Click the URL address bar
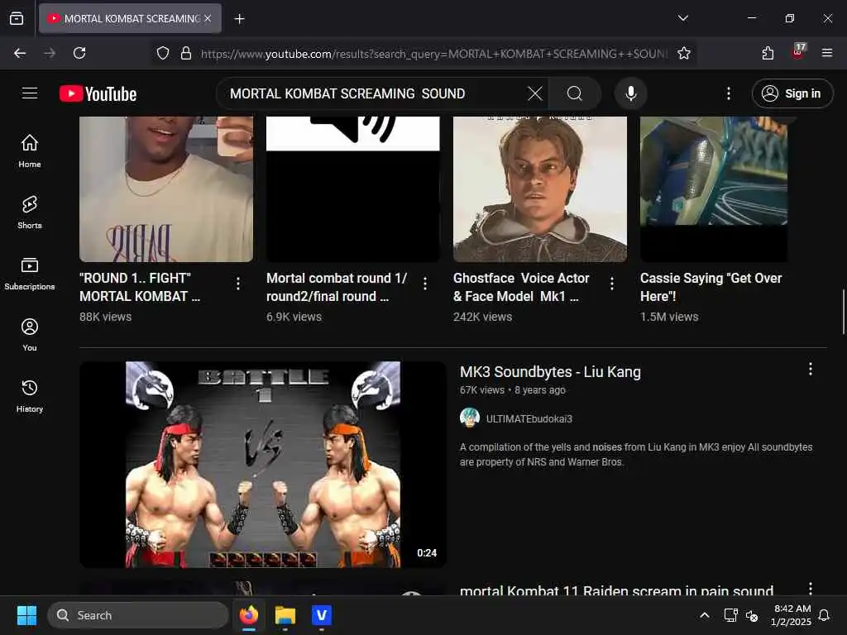 (x=433, y=54)
